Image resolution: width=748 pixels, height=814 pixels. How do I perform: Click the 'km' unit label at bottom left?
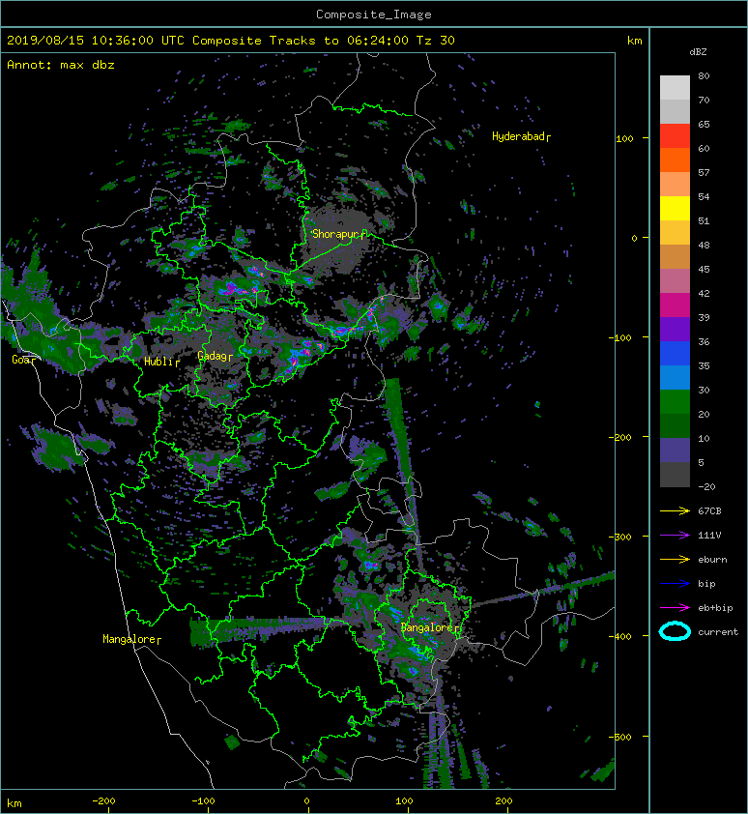click(x=14, y=803)
